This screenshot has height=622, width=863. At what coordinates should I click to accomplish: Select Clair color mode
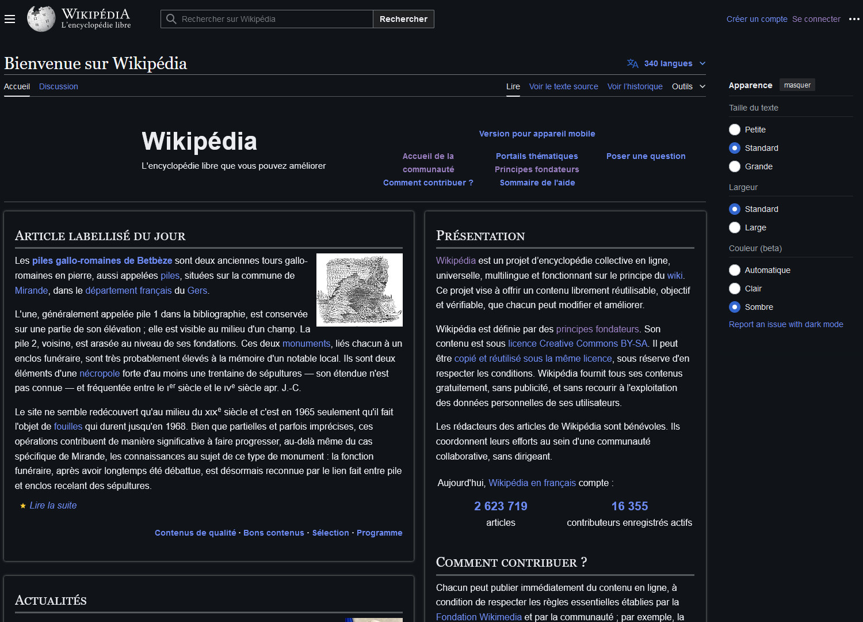pos(735,289)
